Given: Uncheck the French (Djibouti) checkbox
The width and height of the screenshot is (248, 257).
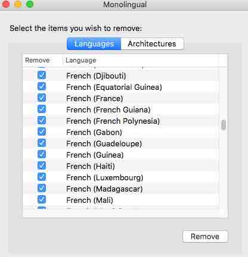Looking at the screenshot, I should click(42, 75).
